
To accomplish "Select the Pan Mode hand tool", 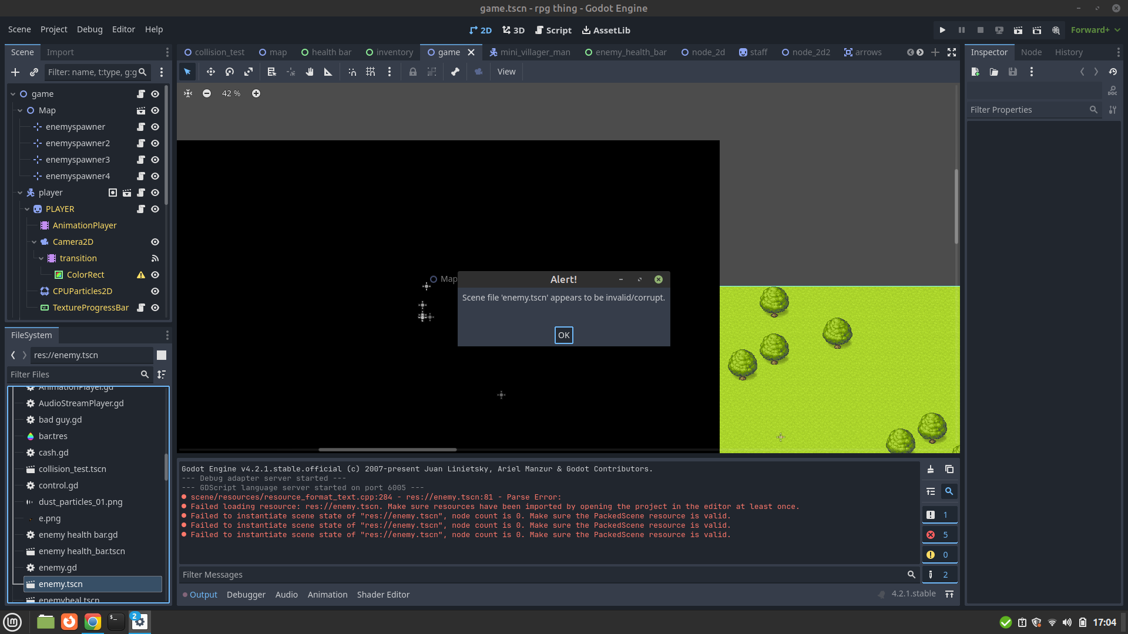I will click(x=310, y=72).
